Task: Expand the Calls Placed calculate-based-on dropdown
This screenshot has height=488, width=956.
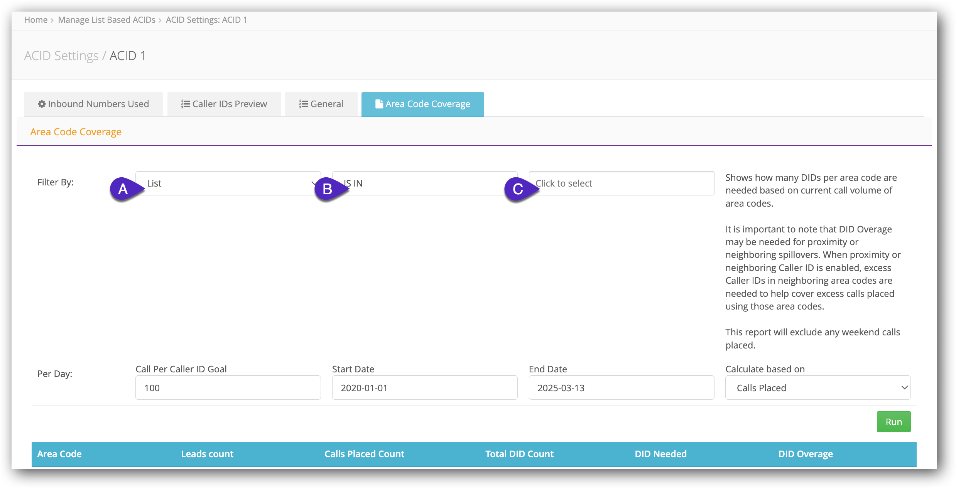Action: tap(818, 388)
